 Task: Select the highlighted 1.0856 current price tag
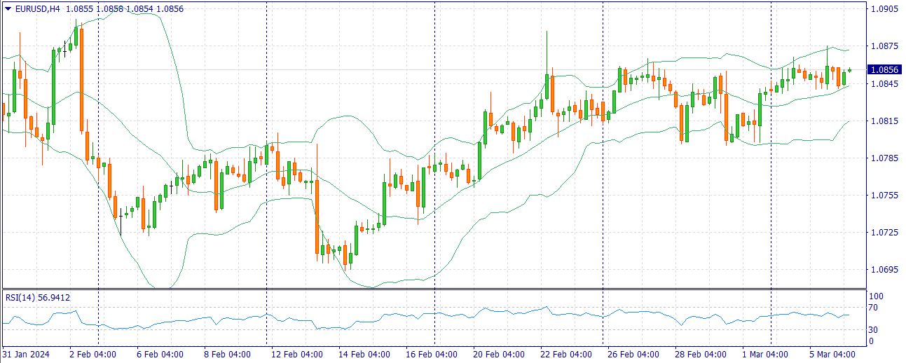[884, 70]
